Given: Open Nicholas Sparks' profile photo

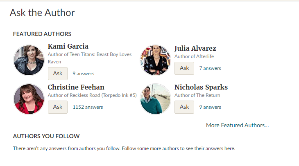Looking at the screenshot, I should point(155,99).
